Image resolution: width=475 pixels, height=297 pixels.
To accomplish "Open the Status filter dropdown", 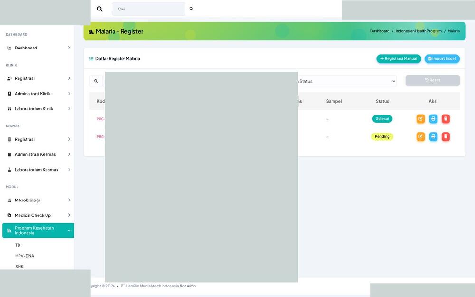I will click(x=347, y=81).
